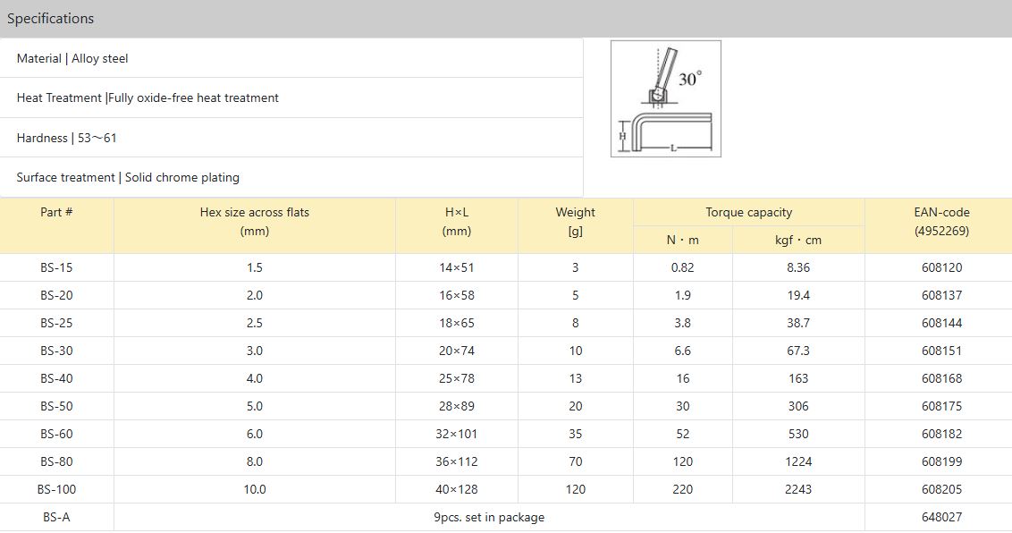The image size is (1012, 533).
Task: Click part number BS-15
Action: point(56,267)
